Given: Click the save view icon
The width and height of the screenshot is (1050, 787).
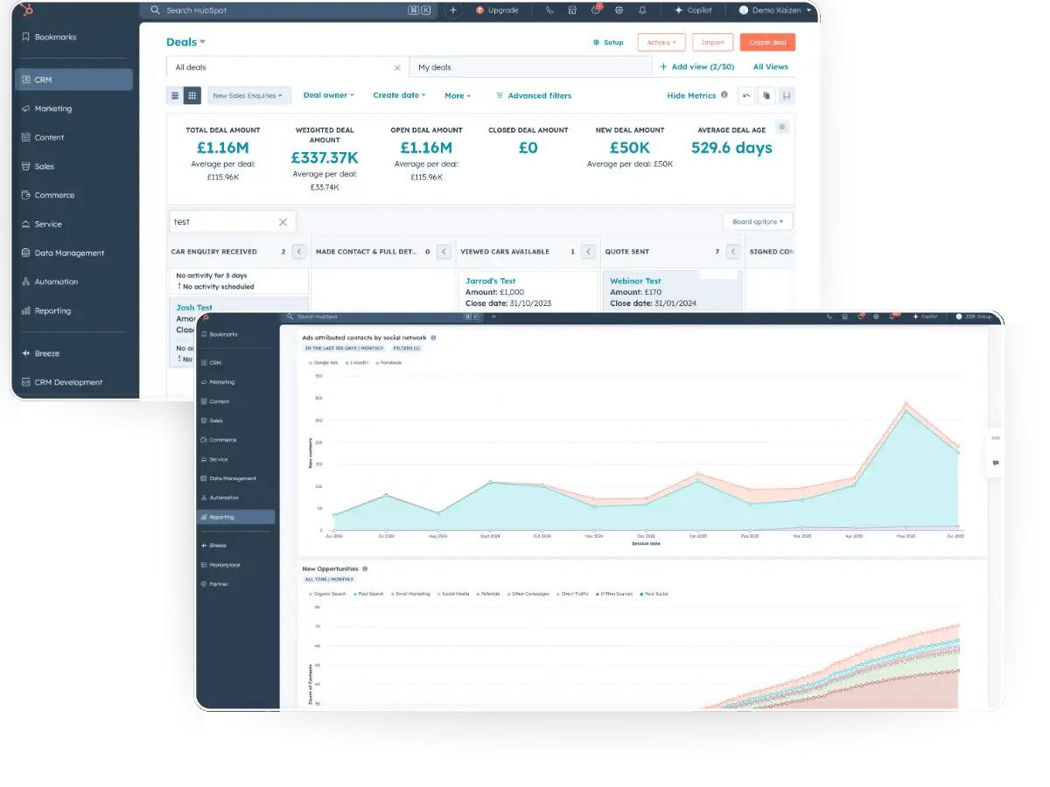Looking at the screenshot, I should tap(787, 95).
